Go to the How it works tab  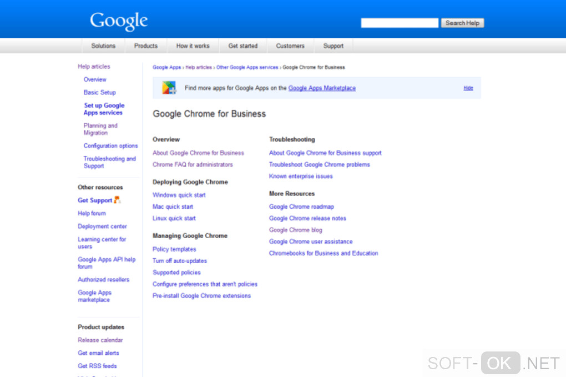[x=193, y=46]
